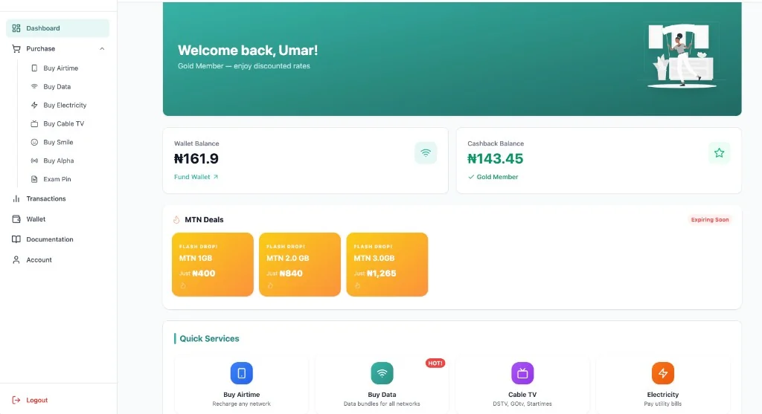Image resolution: width=762 pixels, height=414 pixels.
Task: Open the Purchase menu label
Action: tap(40, 48)
